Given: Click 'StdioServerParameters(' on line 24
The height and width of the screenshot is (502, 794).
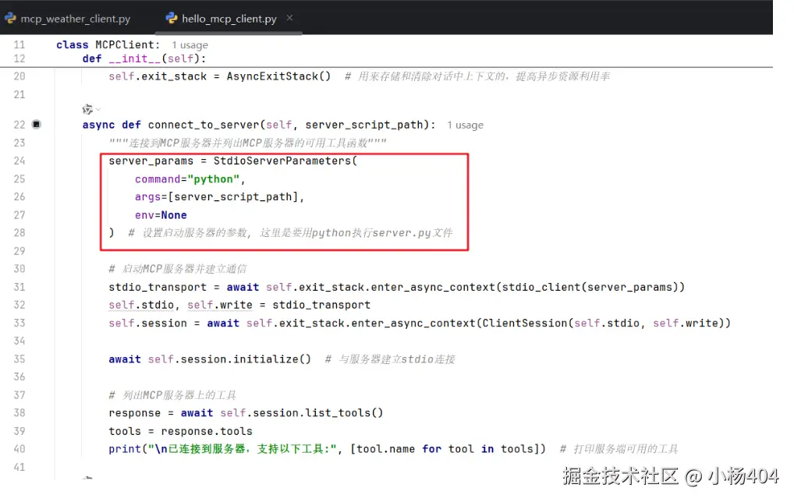Looking at the screenshot, I should [285, 161].
